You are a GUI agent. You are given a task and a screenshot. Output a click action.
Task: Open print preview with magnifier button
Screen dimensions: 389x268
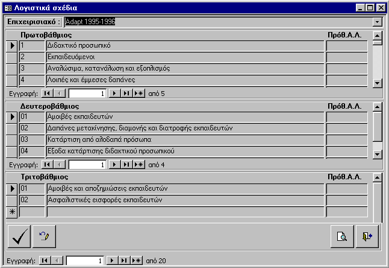[x=341, y=236]
